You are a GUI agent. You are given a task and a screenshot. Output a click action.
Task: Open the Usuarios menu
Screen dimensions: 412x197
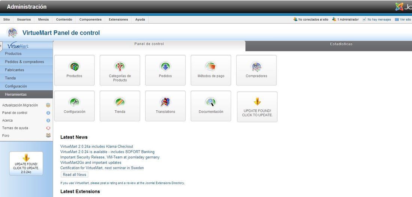[24, 20]
